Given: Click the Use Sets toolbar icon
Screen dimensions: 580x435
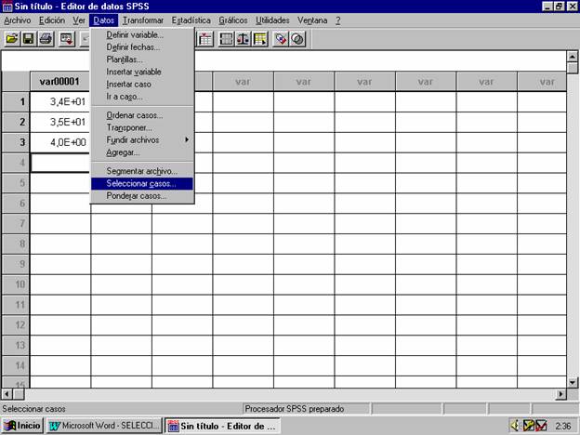Looking at the screenshot, I should pos(297,39).
